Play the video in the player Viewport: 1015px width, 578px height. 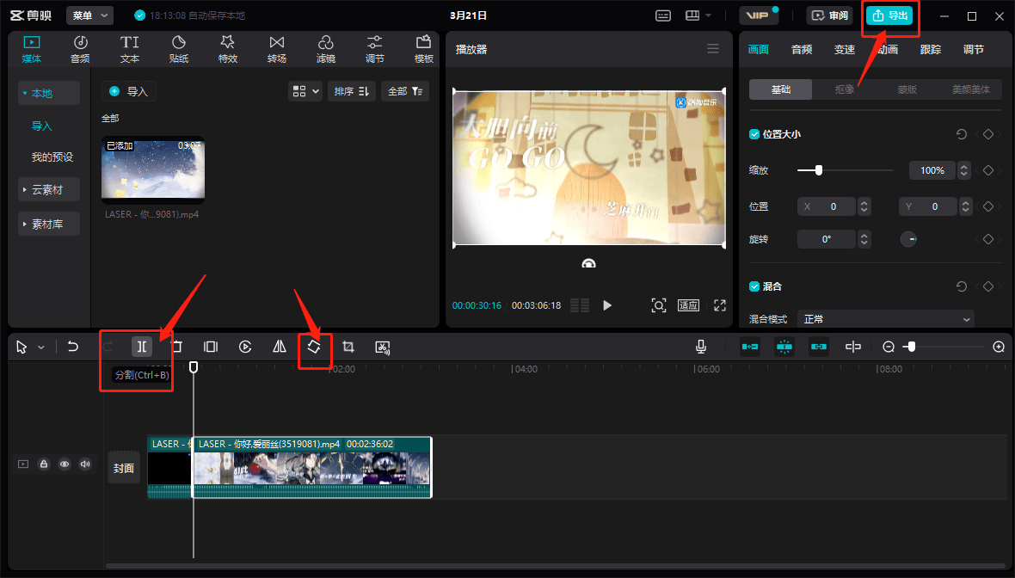pos(607,305)
